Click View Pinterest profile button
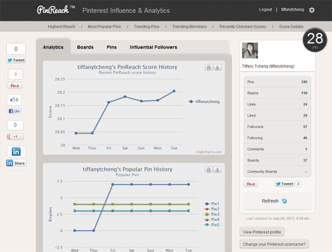This screenshot has width=332, height=252. coord(262,232)
